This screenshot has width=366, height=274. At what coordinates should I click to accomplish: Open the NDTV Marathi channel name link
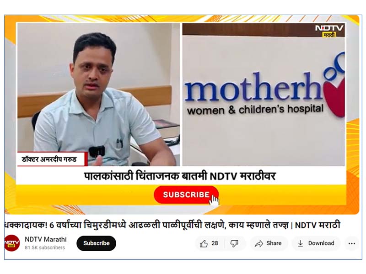point(45,239)
